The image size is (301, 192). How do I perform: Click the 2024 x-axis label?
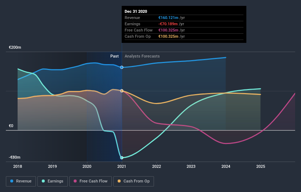pos(226,166)
